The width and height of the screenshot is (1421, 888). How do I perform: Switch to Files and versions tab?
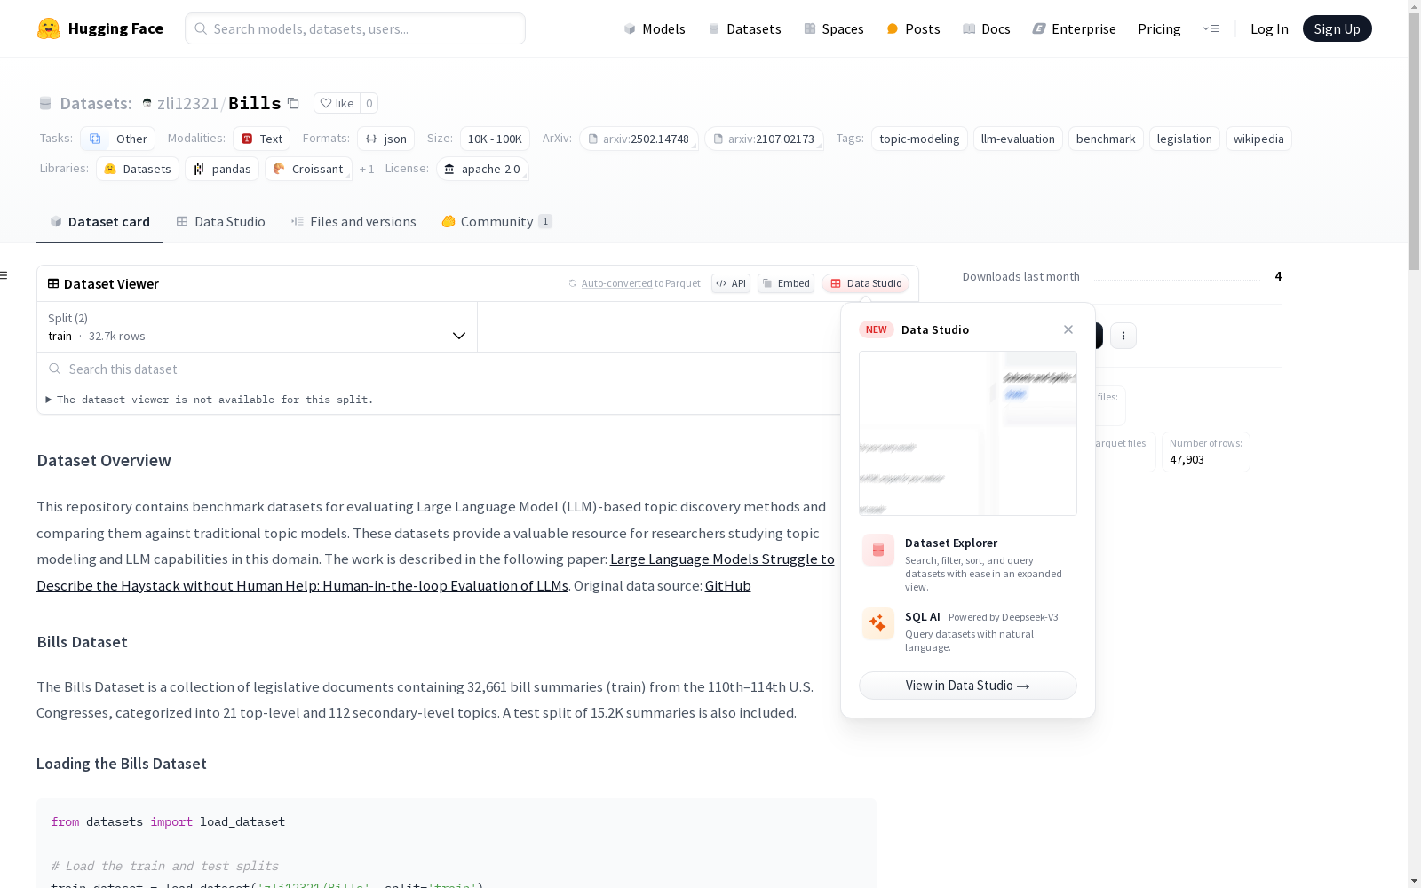(353, 222)
